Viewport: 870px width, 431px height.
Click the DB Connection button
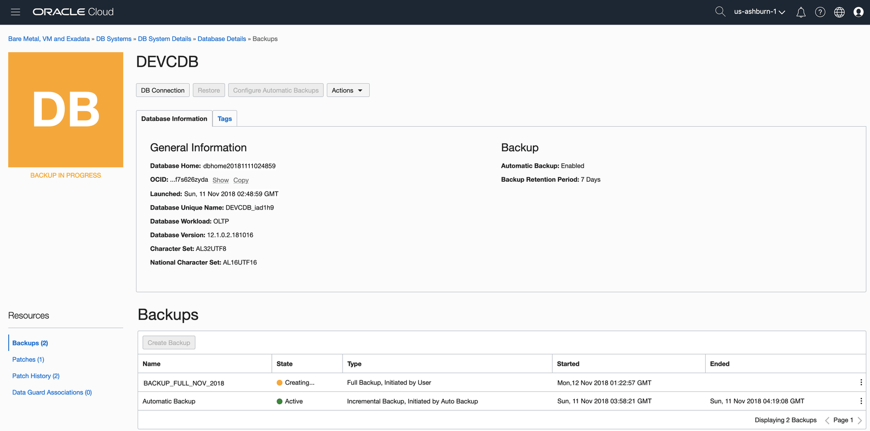[163, 90]
